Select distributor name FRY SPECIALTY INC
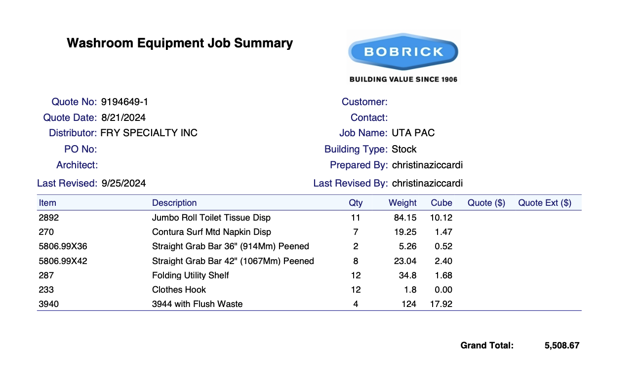Viewport: 641px width, 382px height. tap(149, 133)
